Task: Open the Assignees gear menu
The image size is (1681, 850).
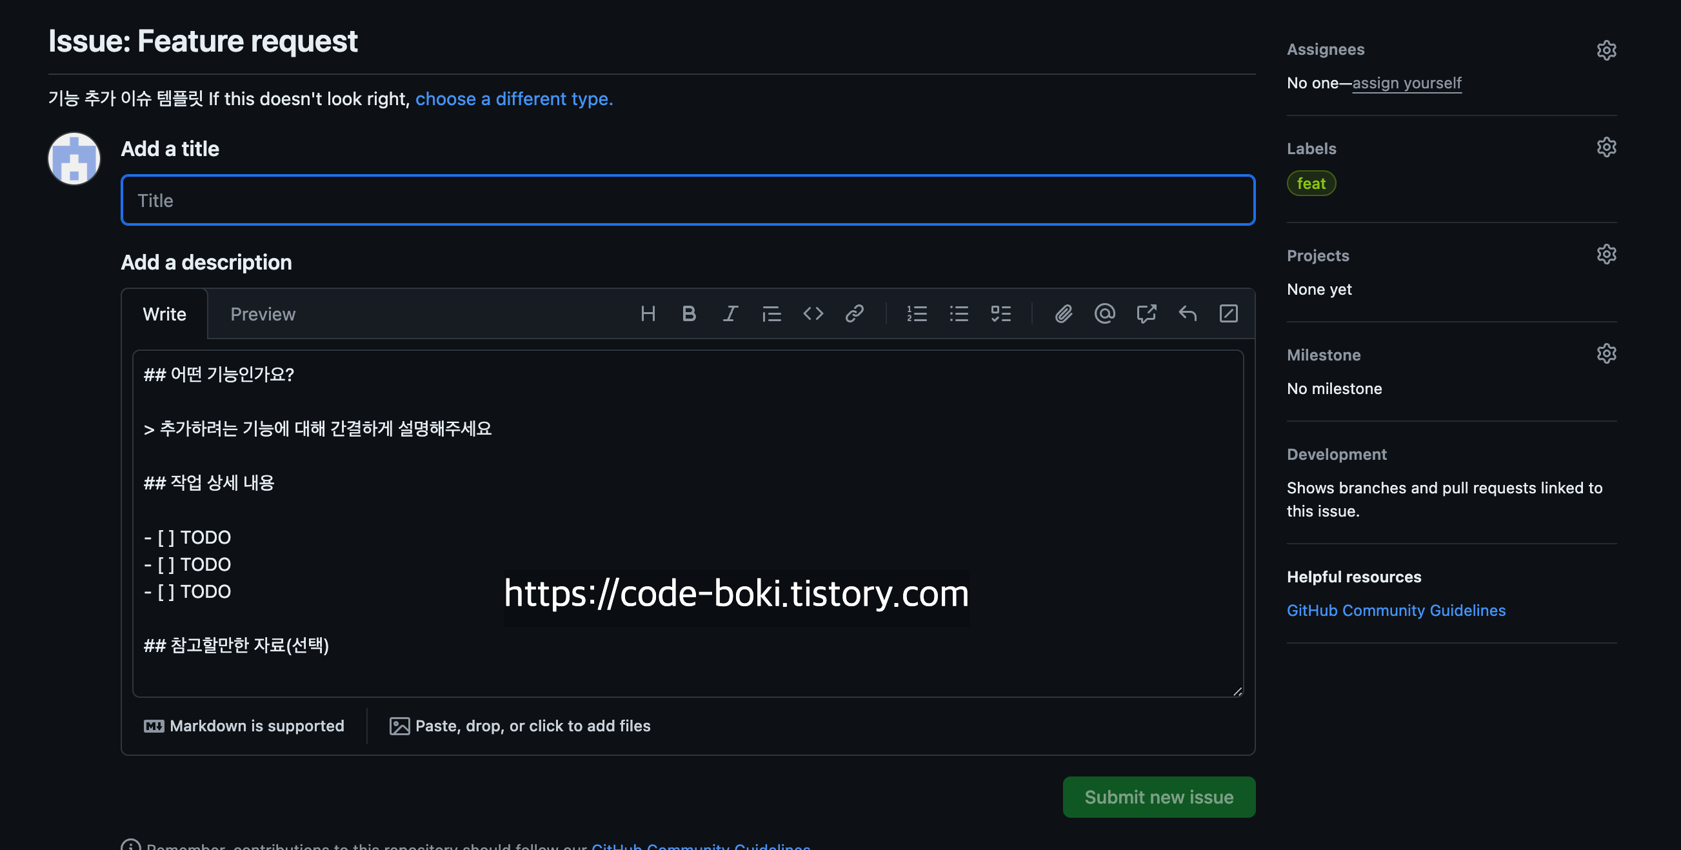Action: coord(1606,50)
